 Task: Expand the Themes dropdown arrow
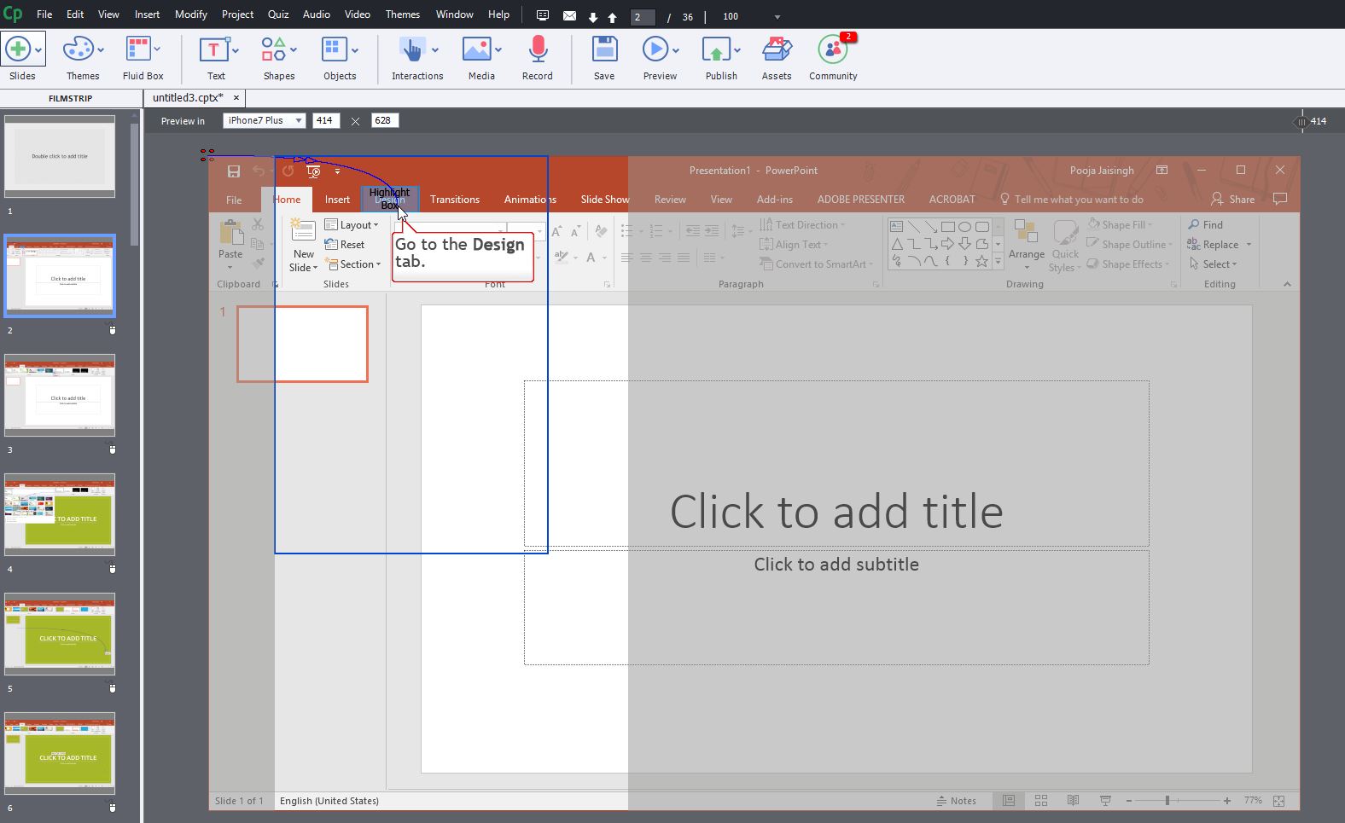click(x=100, y=50)
